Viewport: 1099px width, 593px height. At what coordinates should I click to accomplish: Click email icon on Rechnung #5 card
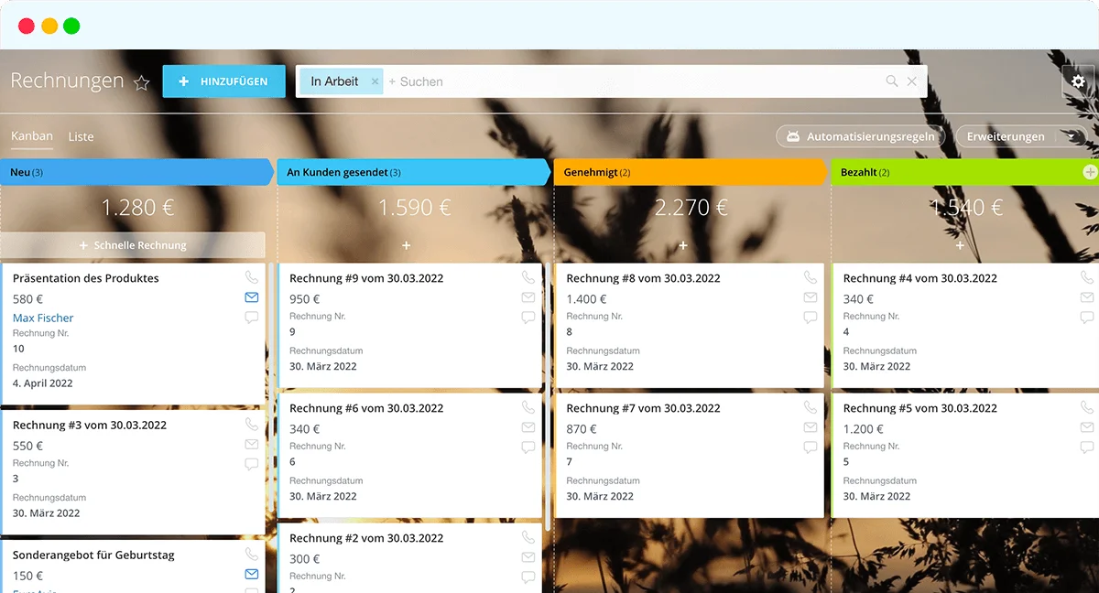(x=1087, y=427)
